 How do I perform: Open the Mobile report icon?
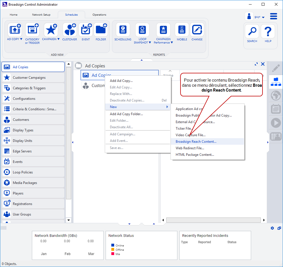182,30
